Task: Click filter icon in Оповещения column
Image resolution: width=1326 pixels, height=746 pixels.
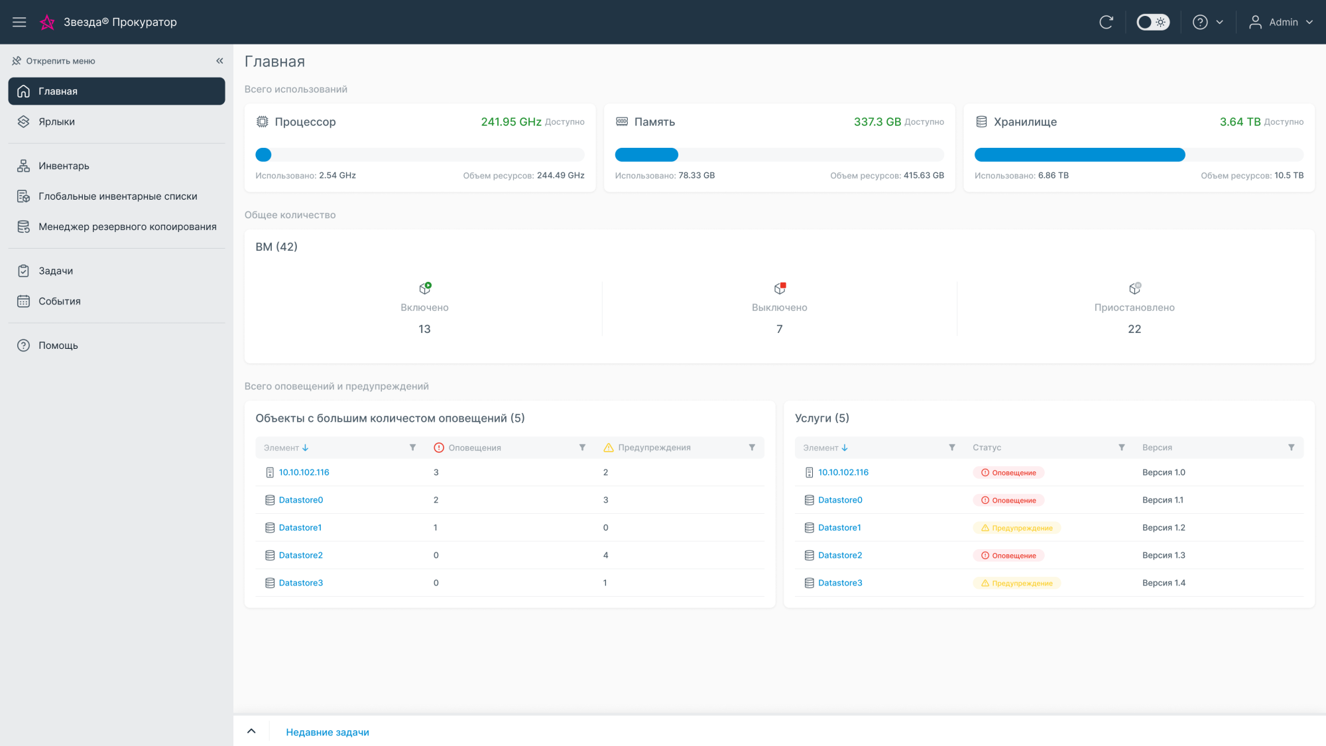Action: point(582,448)
